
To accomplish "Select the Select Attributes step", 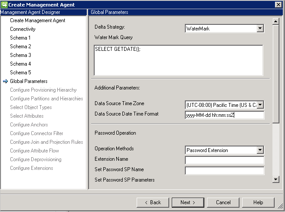I will point(27,116).
